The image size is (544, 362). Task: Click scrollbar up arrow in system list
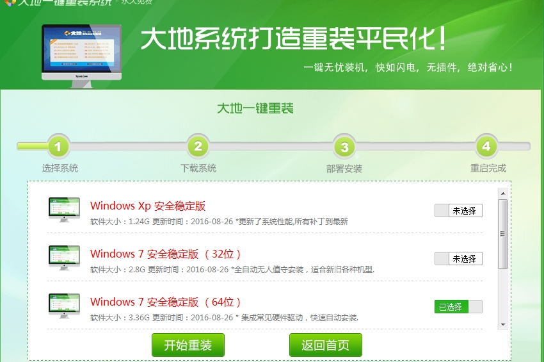click(503, 193)
